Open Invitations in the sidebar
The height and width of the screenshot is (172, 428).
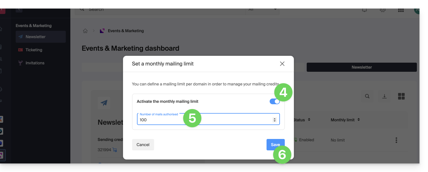(35, 63)
